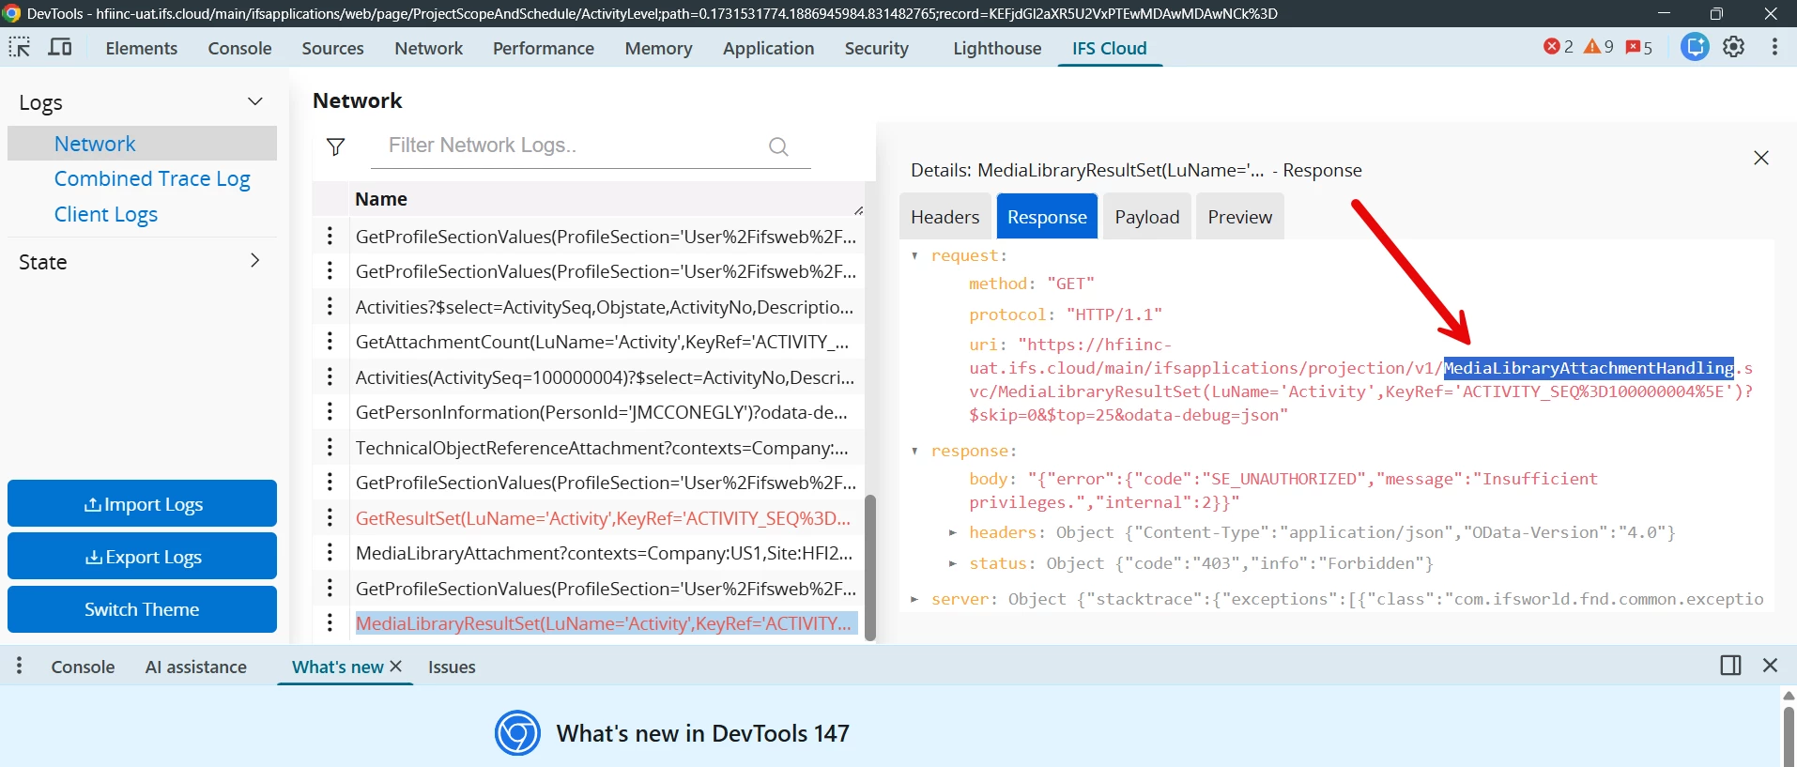
Task: Toggle the device toolbar icon
Action: point(60,47)
